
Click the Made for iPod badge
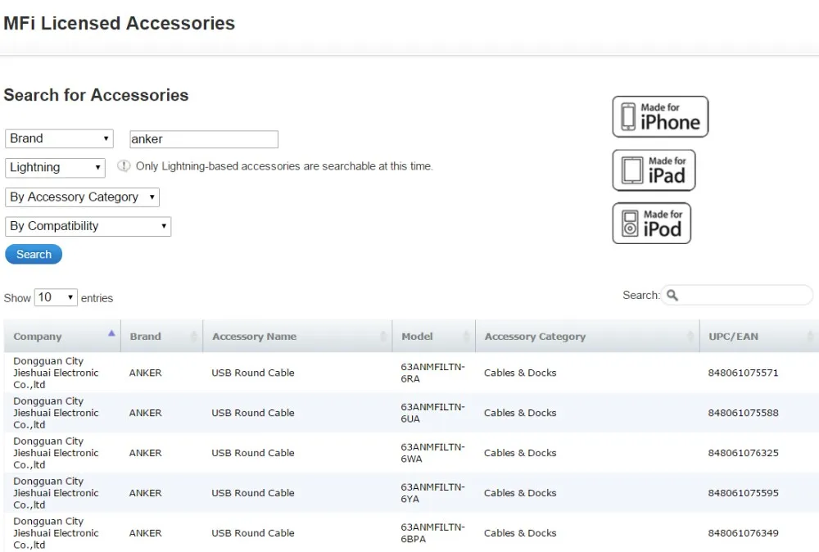pos(652,224)
